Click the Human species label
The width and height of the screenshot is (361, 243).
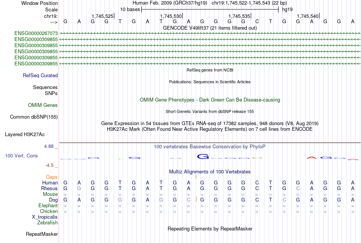coord(50,183)
